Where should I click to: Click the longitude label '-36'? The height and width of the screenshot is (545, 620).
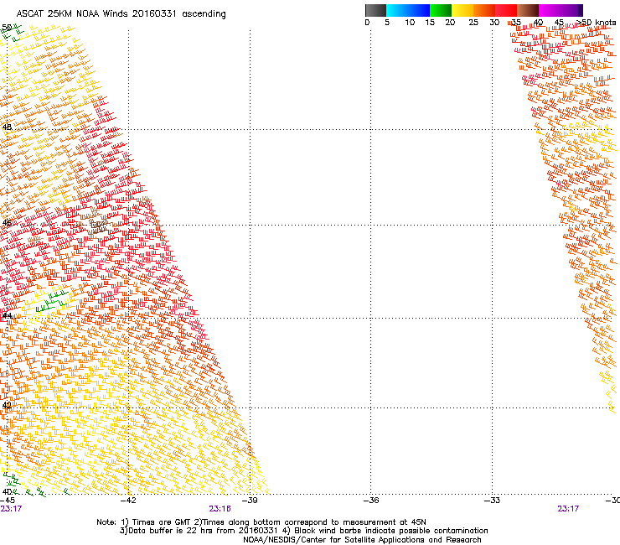371,501
